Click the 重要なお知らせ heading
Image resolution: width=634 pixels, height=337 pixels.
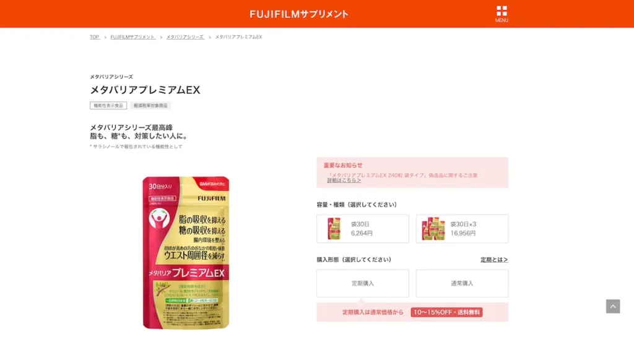[343, 165]
